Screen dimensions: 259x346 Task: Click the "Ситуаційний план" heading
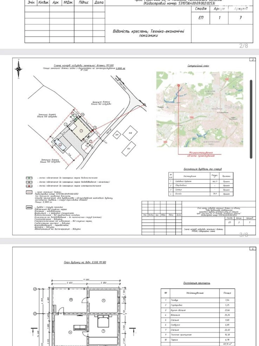(x=198, y=66)
